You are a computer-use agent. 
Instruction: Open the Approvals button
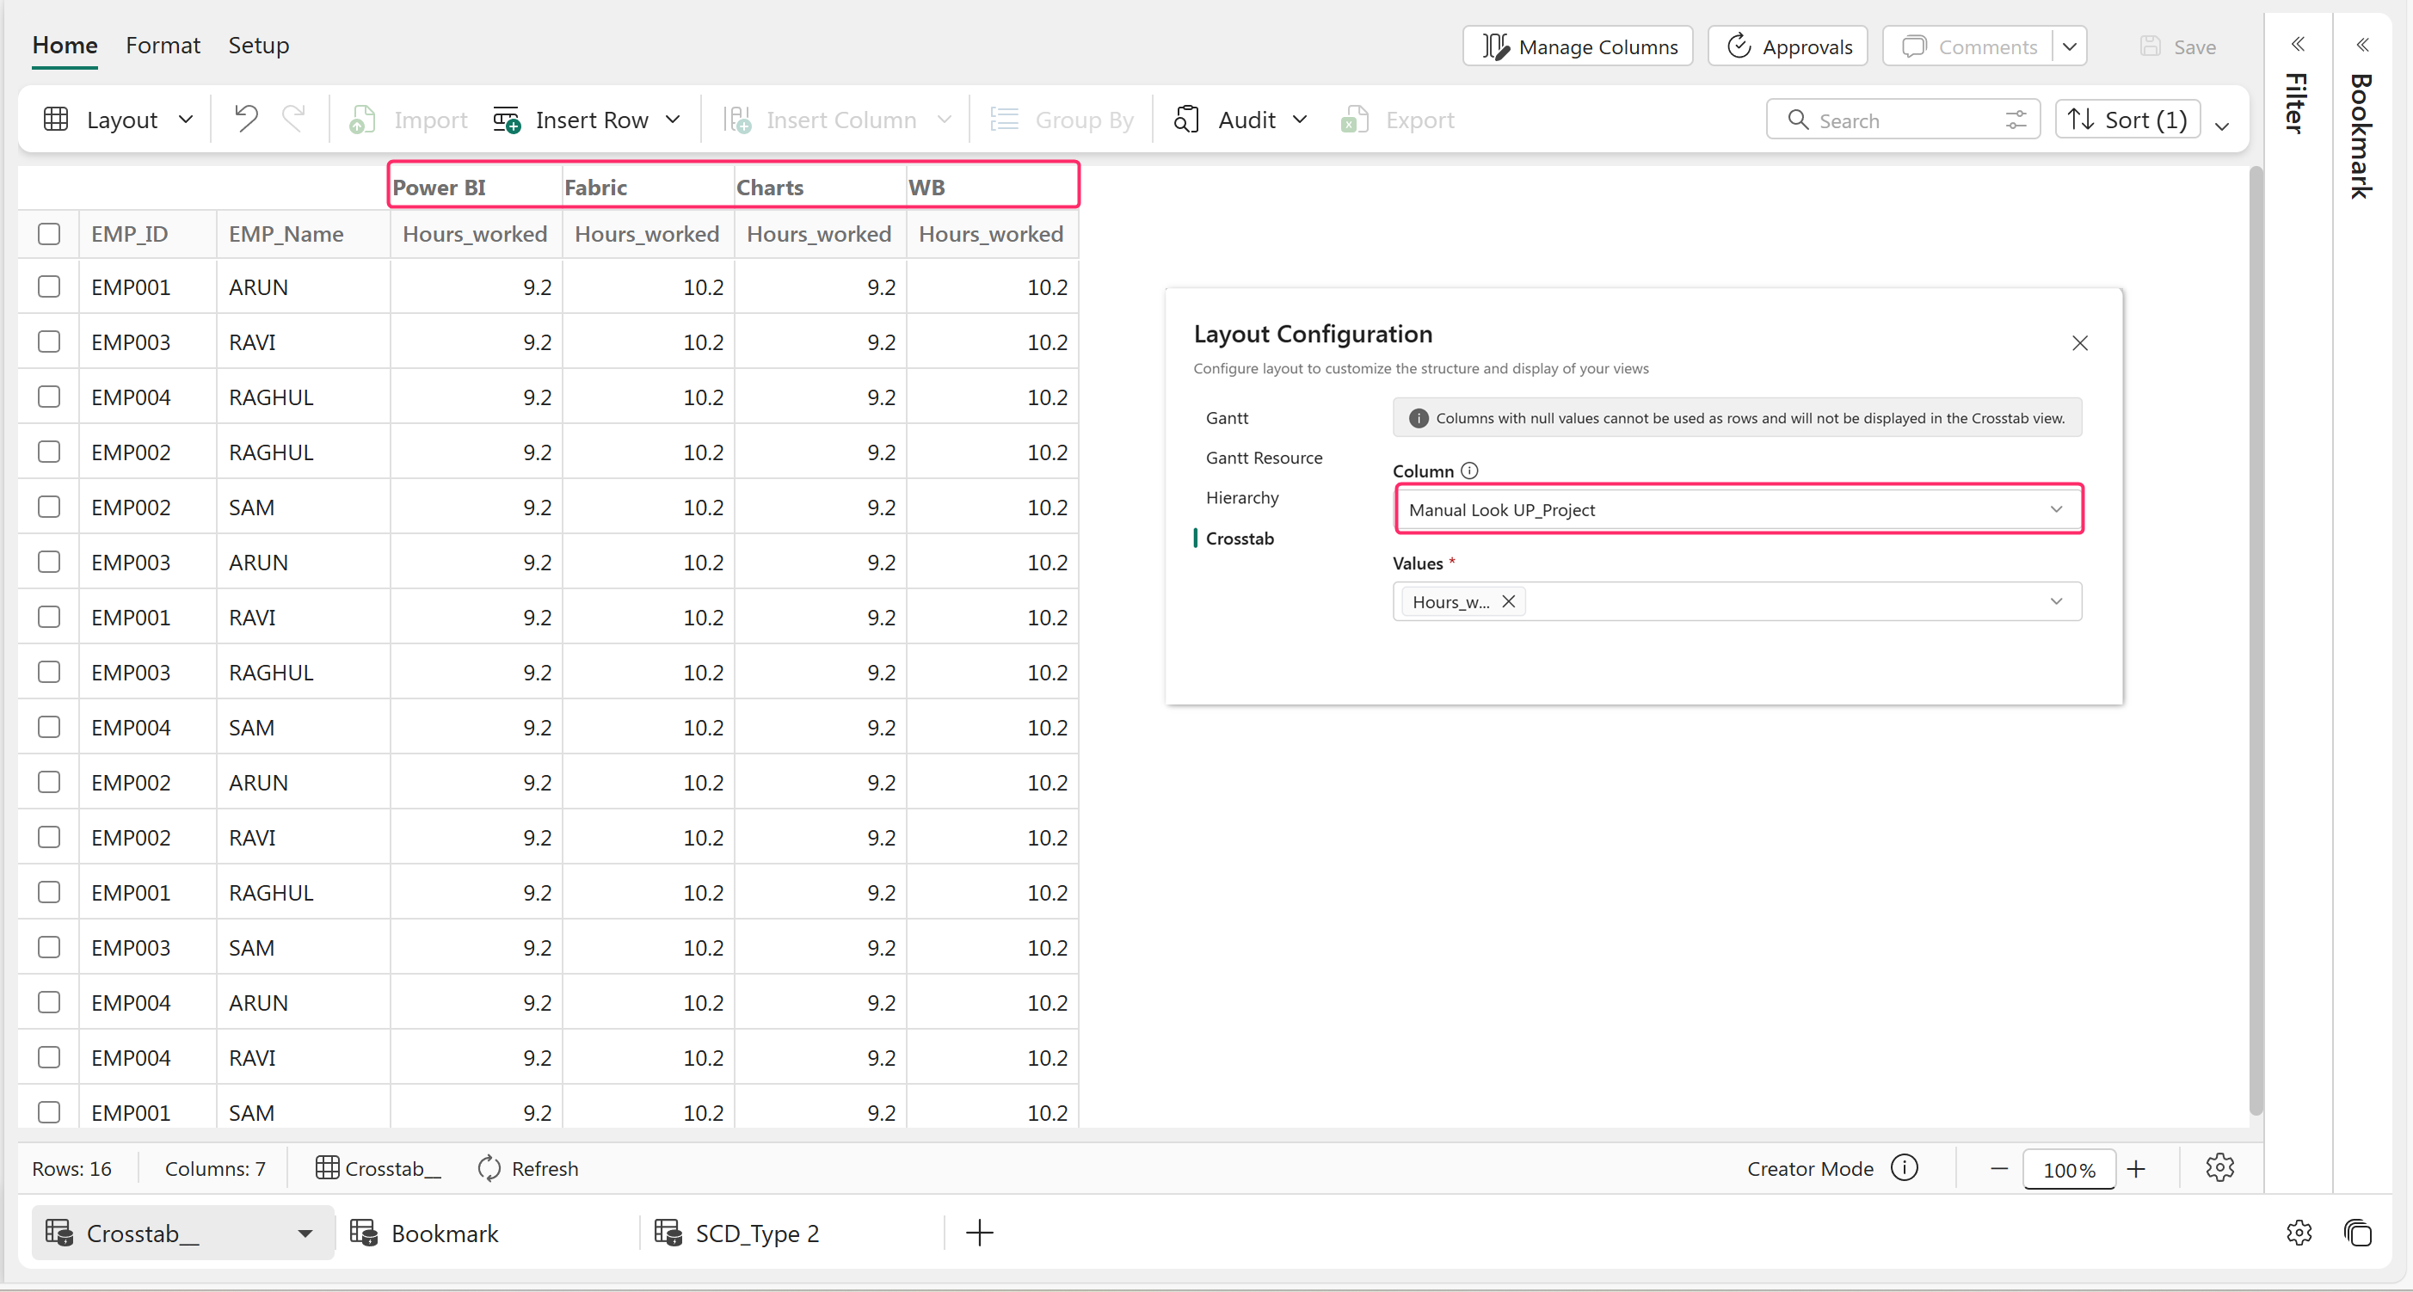(x=1788, y=46)
